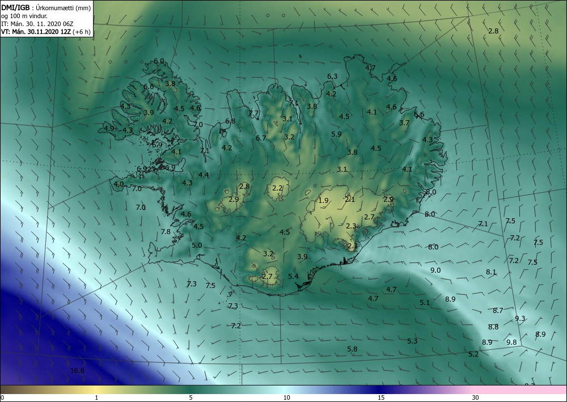
Task: Click the 10 tick label on the color scale
Action: pyautogui.click(x=287, y=398)
